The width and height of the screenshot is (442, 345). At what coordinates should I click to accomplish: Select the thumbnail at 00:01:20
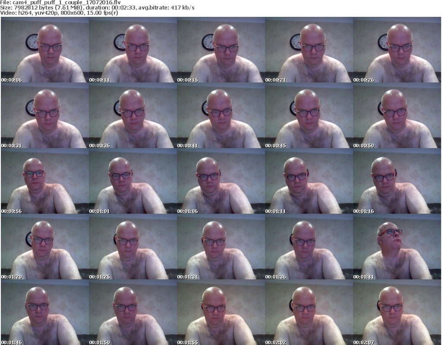coord(45,247)
